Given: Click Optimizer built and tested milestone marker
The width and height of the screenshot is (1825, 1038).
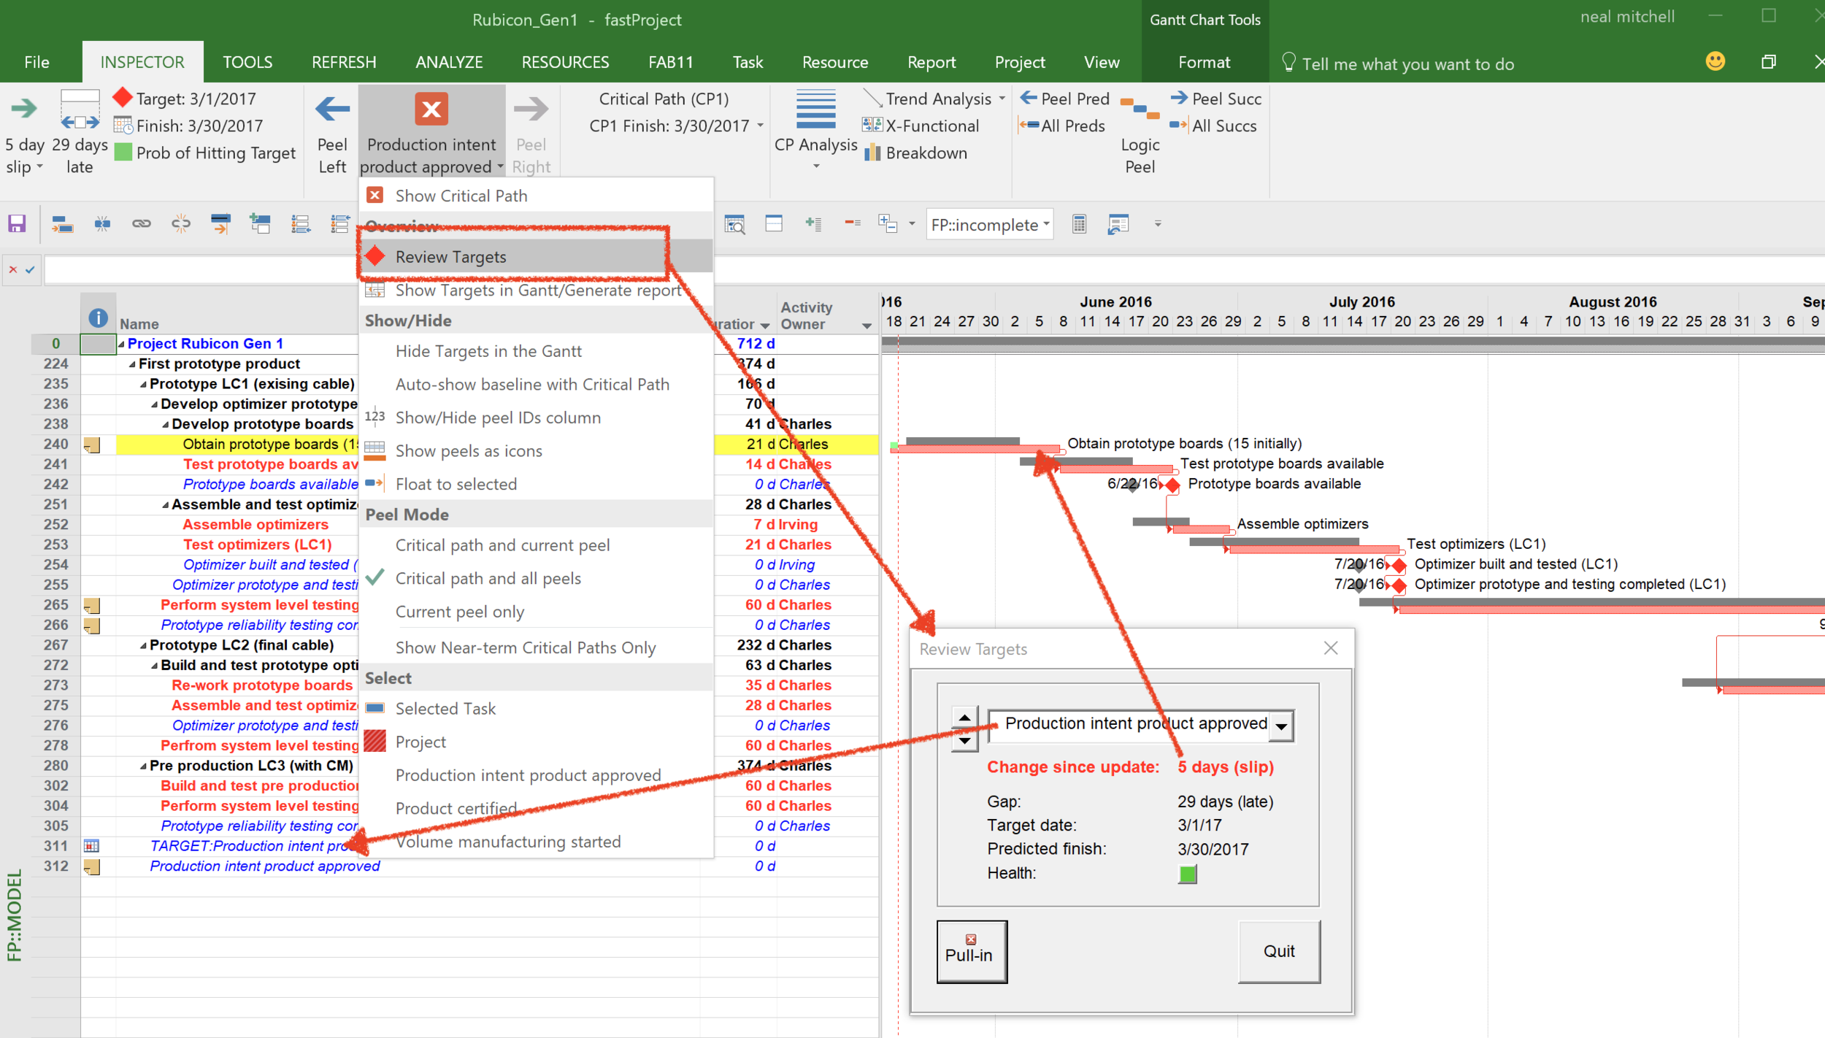Looking at the screenshot, I should pos(1399,565).
